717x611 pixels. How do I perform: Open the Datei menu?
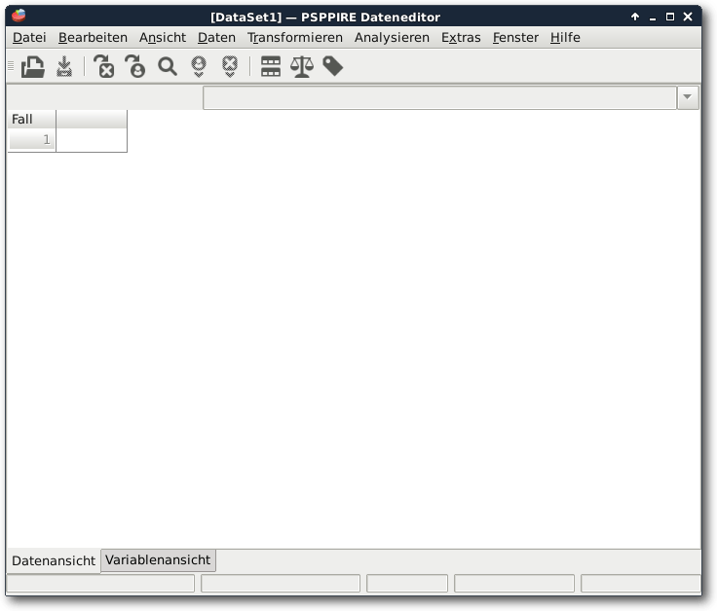click(x=29, y=37)
